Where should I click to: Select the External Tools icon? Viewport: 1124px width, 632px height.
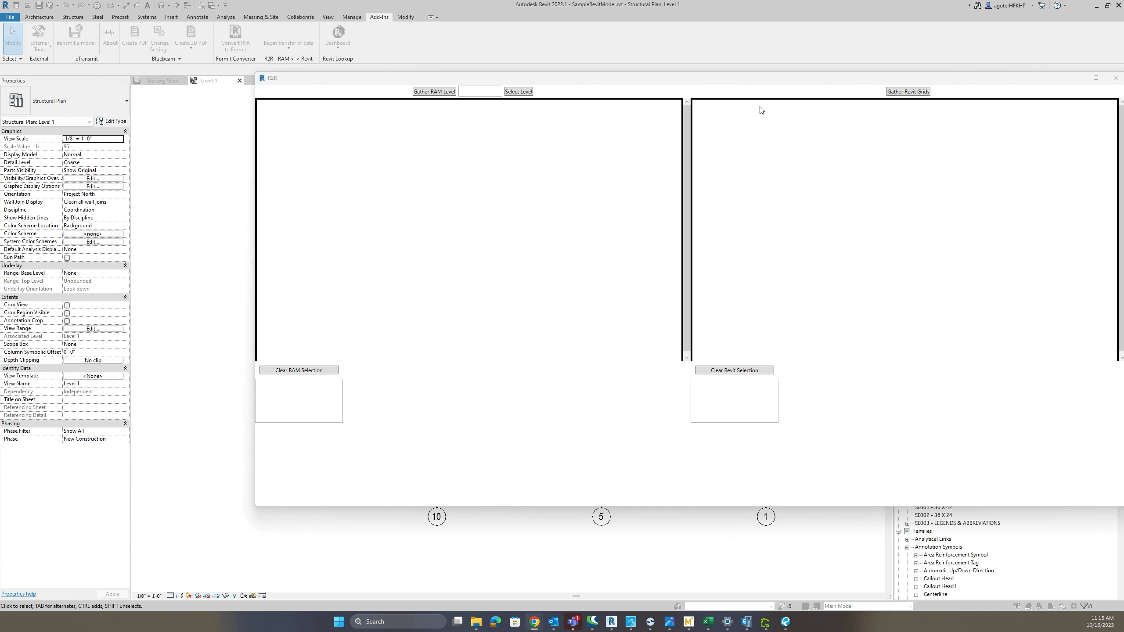[39, 37]
